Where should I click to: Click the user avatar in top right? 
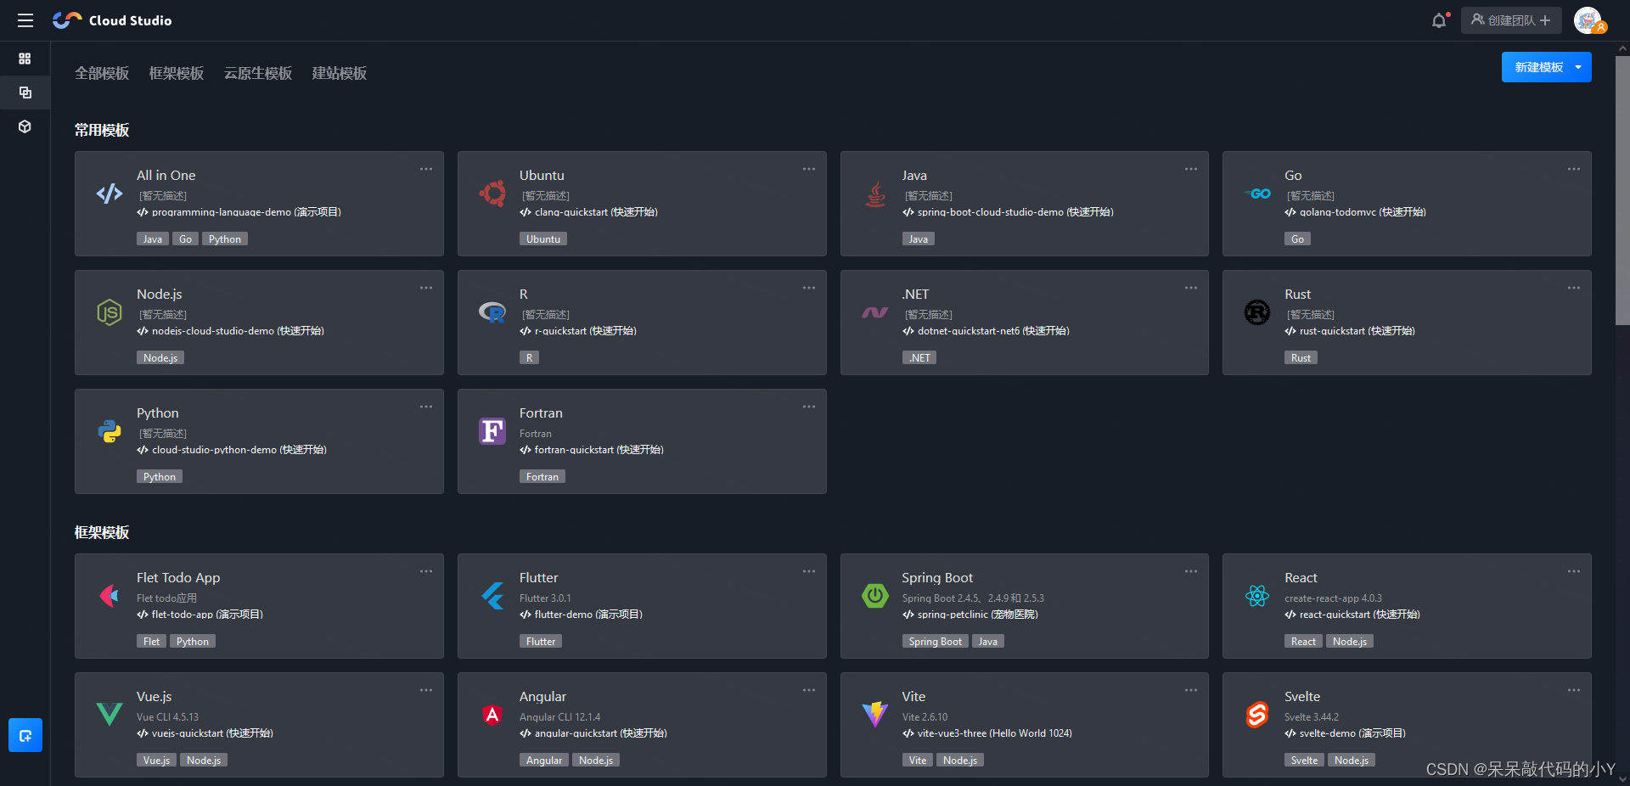tap(1589, 20)
